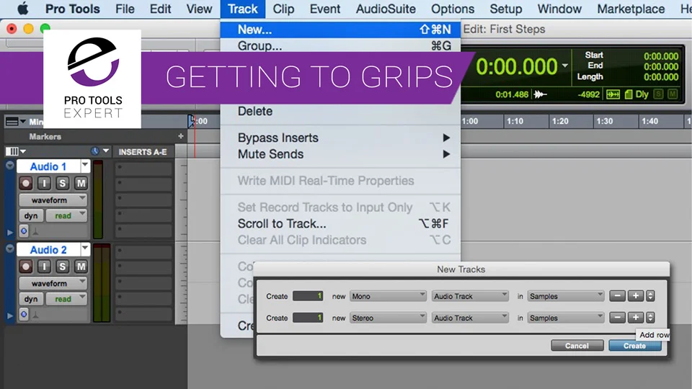Image resolution: width=692 pixels, height=389 pixels.
Task: Open Audio 1 automation mode read dropdown
Action: click(66, 215)
